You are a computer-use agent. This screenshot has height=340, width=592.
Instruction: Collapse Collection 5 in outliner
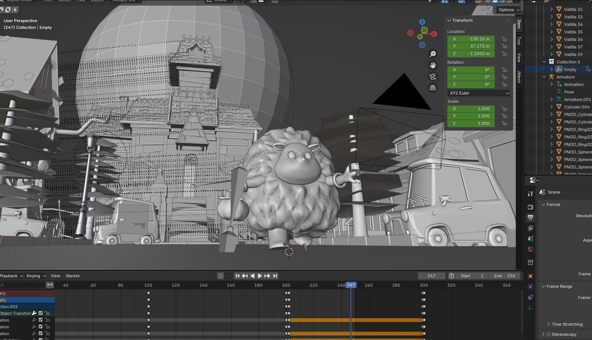545,62
